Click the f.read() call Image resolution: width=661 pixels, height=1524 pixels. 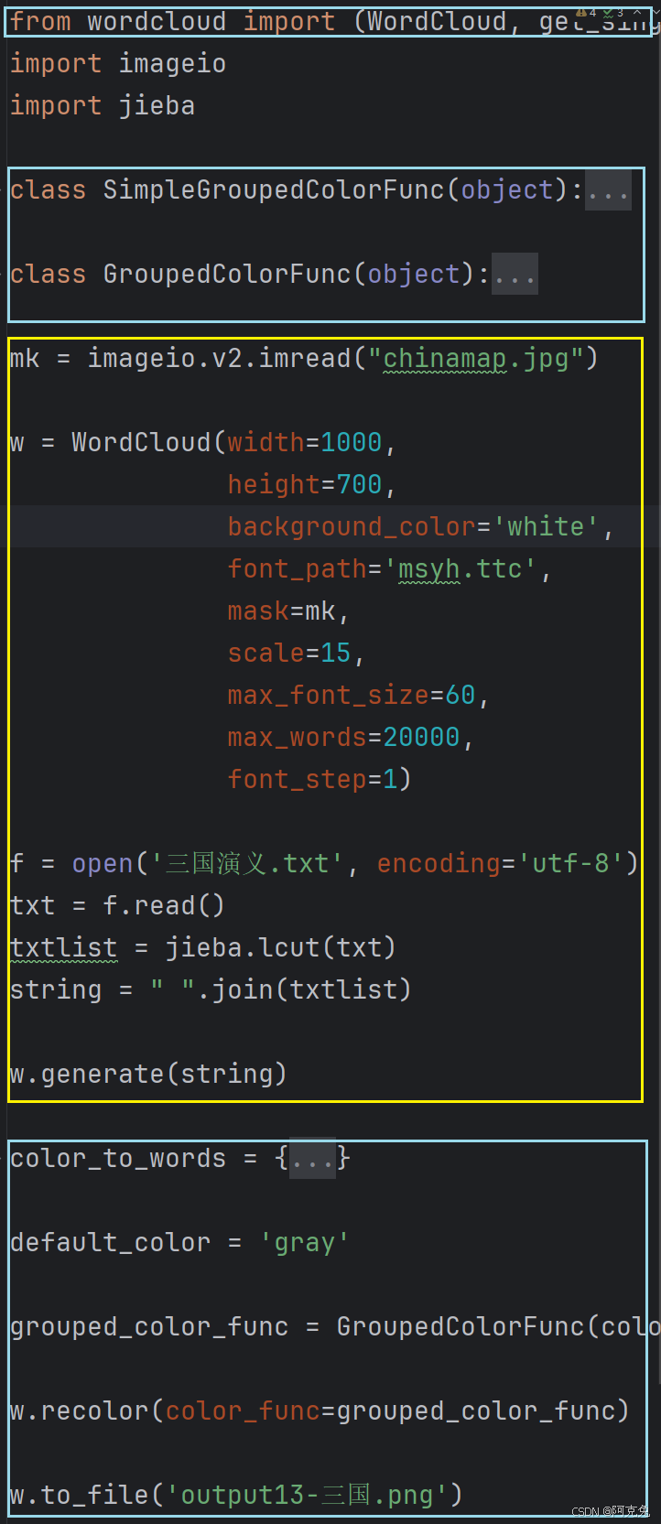click(x=163, y=905)
